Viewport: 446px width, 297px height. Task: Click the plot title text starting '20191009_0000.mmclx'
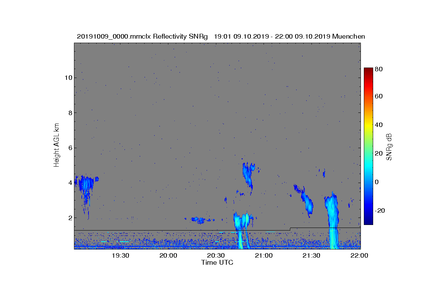pos(221,36)
